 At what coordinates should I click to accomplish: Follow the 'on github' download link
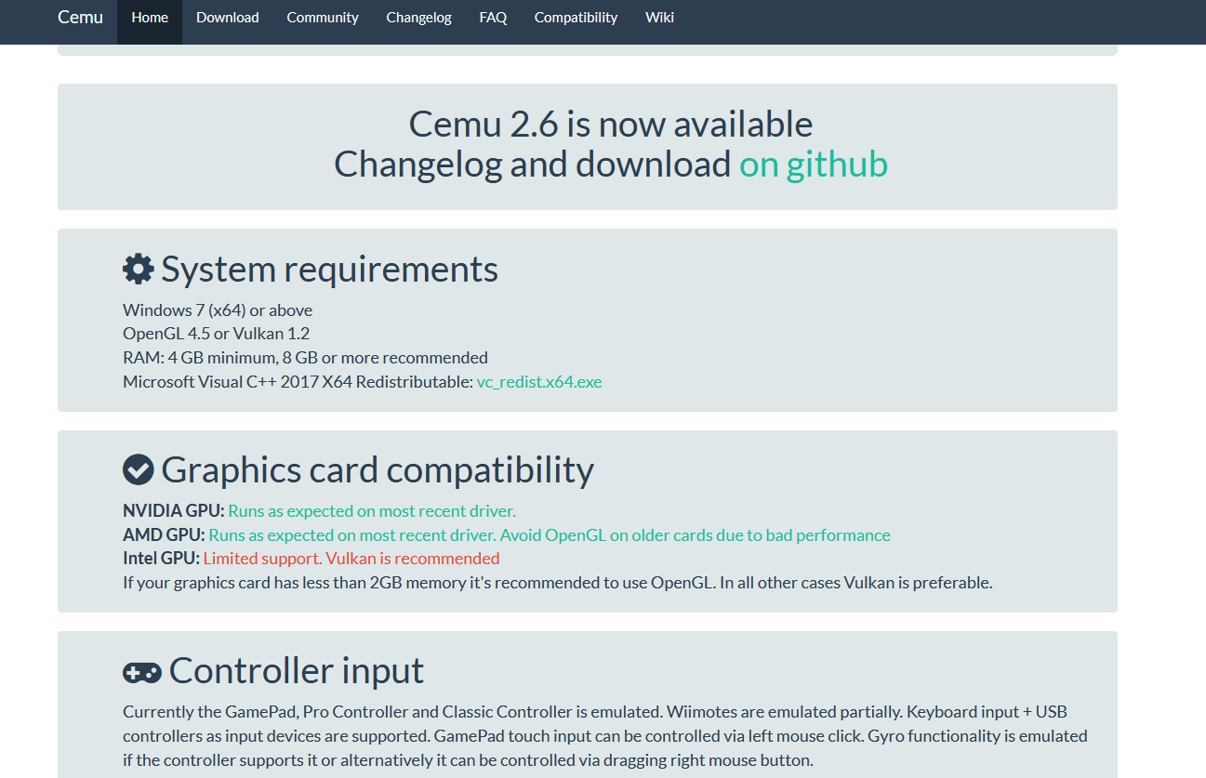pyautogui.click(x=814, y=165)
